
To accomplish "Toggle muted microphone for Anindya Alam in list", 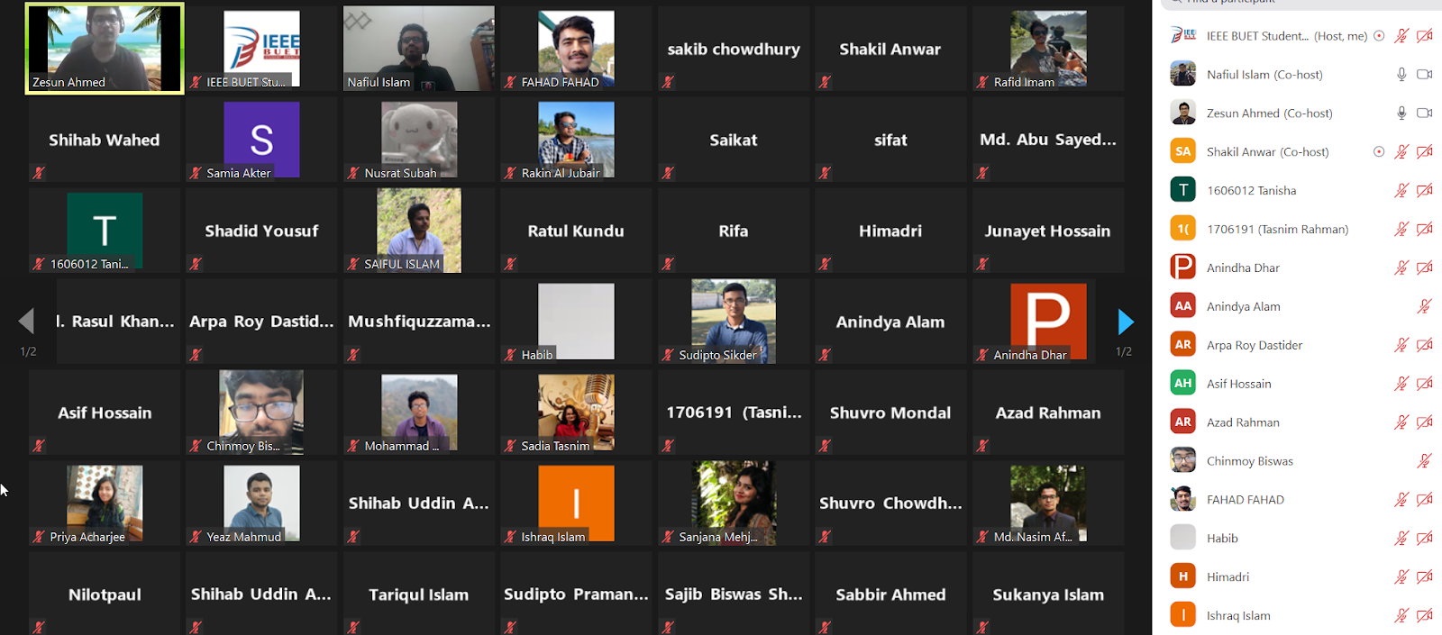I will click(x=1425, y=306).
